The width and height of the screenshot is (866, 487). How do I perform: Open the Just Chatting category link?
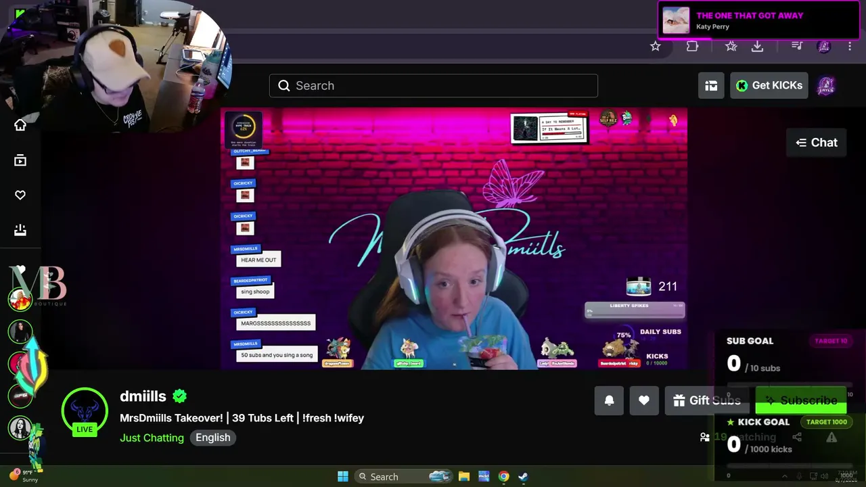pyautogui.click(x=152, y=438)
